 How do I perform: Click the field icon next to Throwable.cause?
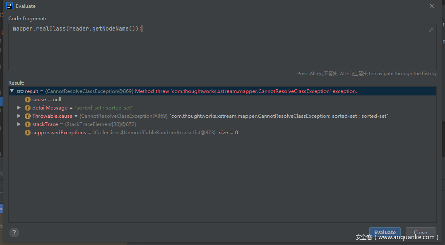click(28, 116)
